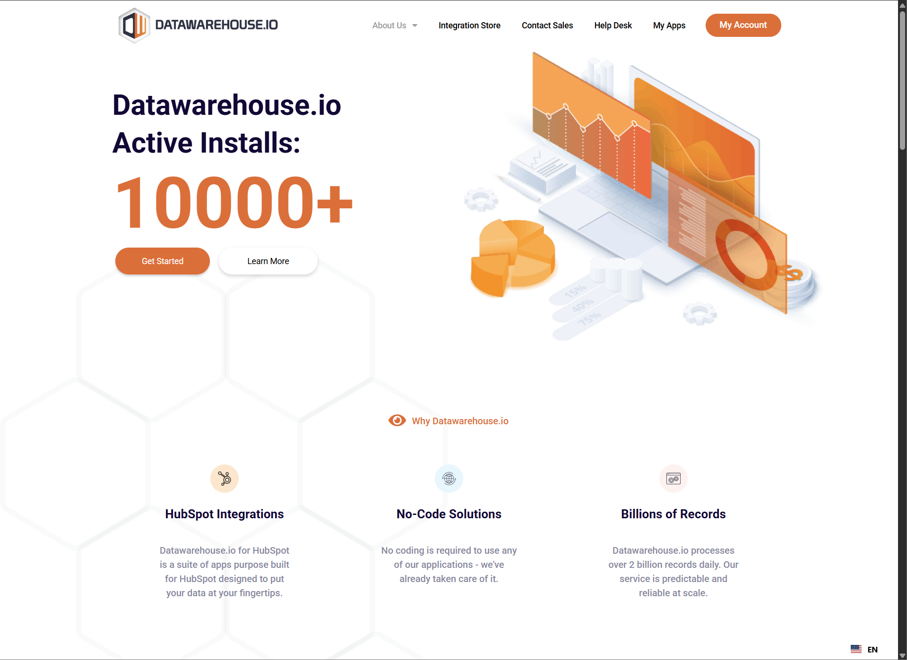The image size is (907, 660).
Task: Click the page vertical scrollbar thumb
Action: point(902,80)
